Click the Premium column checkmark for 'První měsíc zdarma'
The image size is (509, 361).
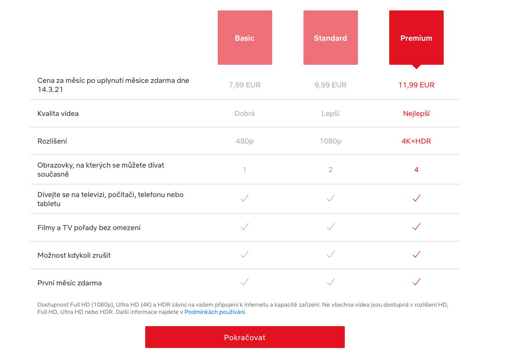(x=416, y=282)
